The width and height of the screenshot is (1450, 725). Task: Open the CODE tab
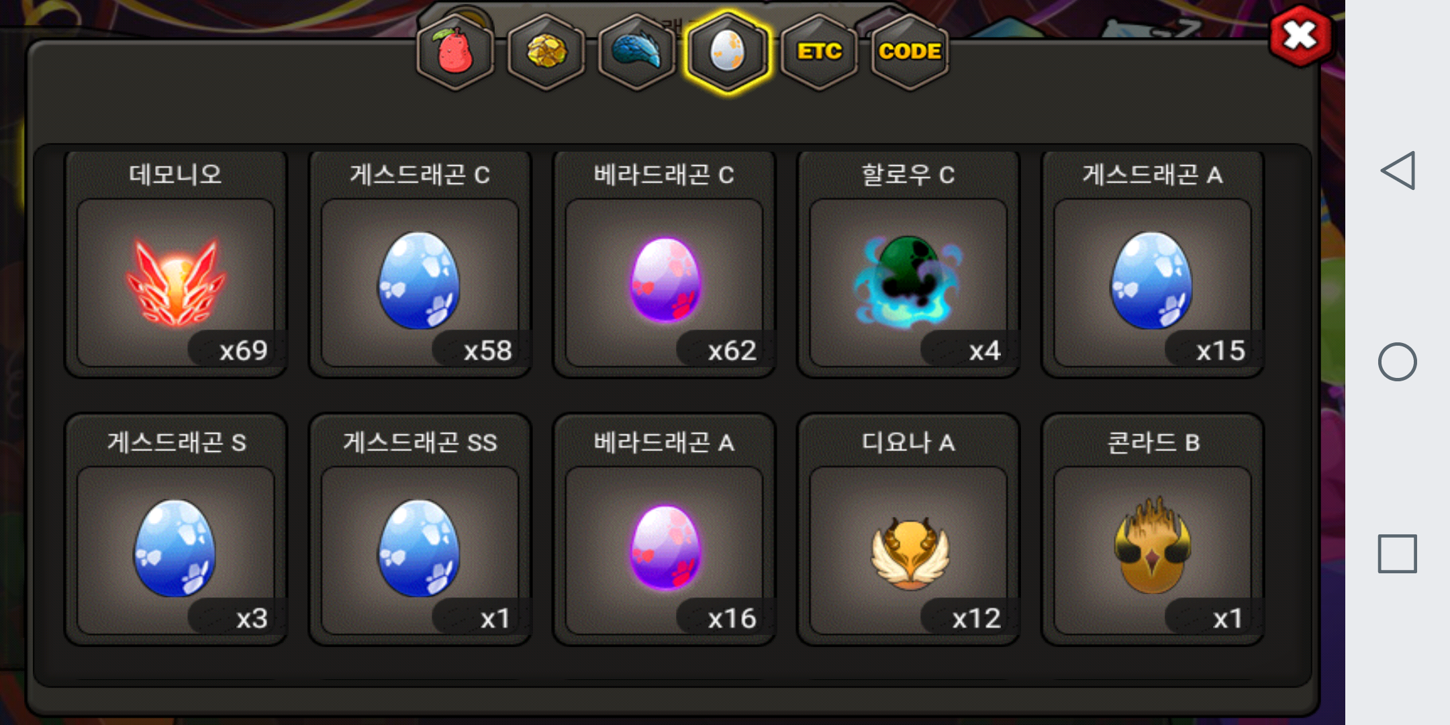[910, 52]
